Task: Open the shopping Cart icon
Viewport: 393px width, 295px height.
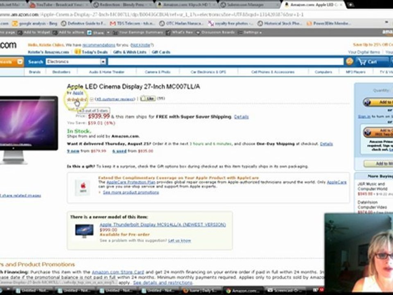Action: point(368,61)
